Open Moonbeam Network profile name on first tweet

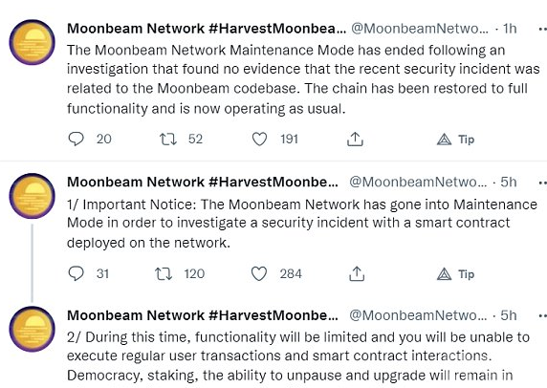207,29
